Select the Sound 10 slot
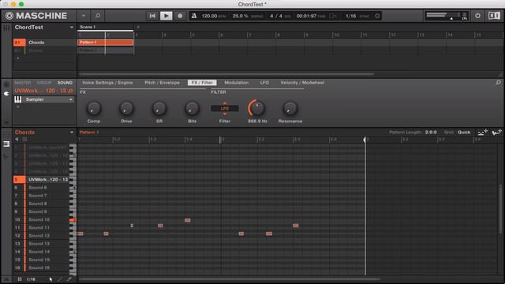The width and height of the screenshot is (505, 284). [x=41, y=219]
